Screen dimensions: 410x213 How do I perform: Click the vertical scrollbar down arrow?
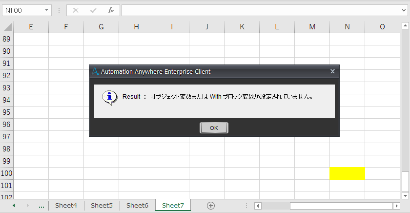coord(405,195)
